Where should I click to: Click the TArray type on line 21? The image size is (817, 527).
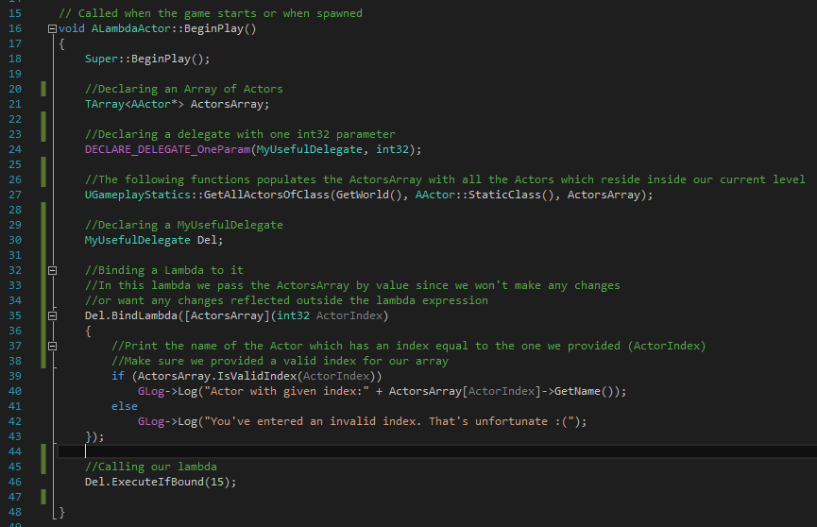tap(105, 104)
